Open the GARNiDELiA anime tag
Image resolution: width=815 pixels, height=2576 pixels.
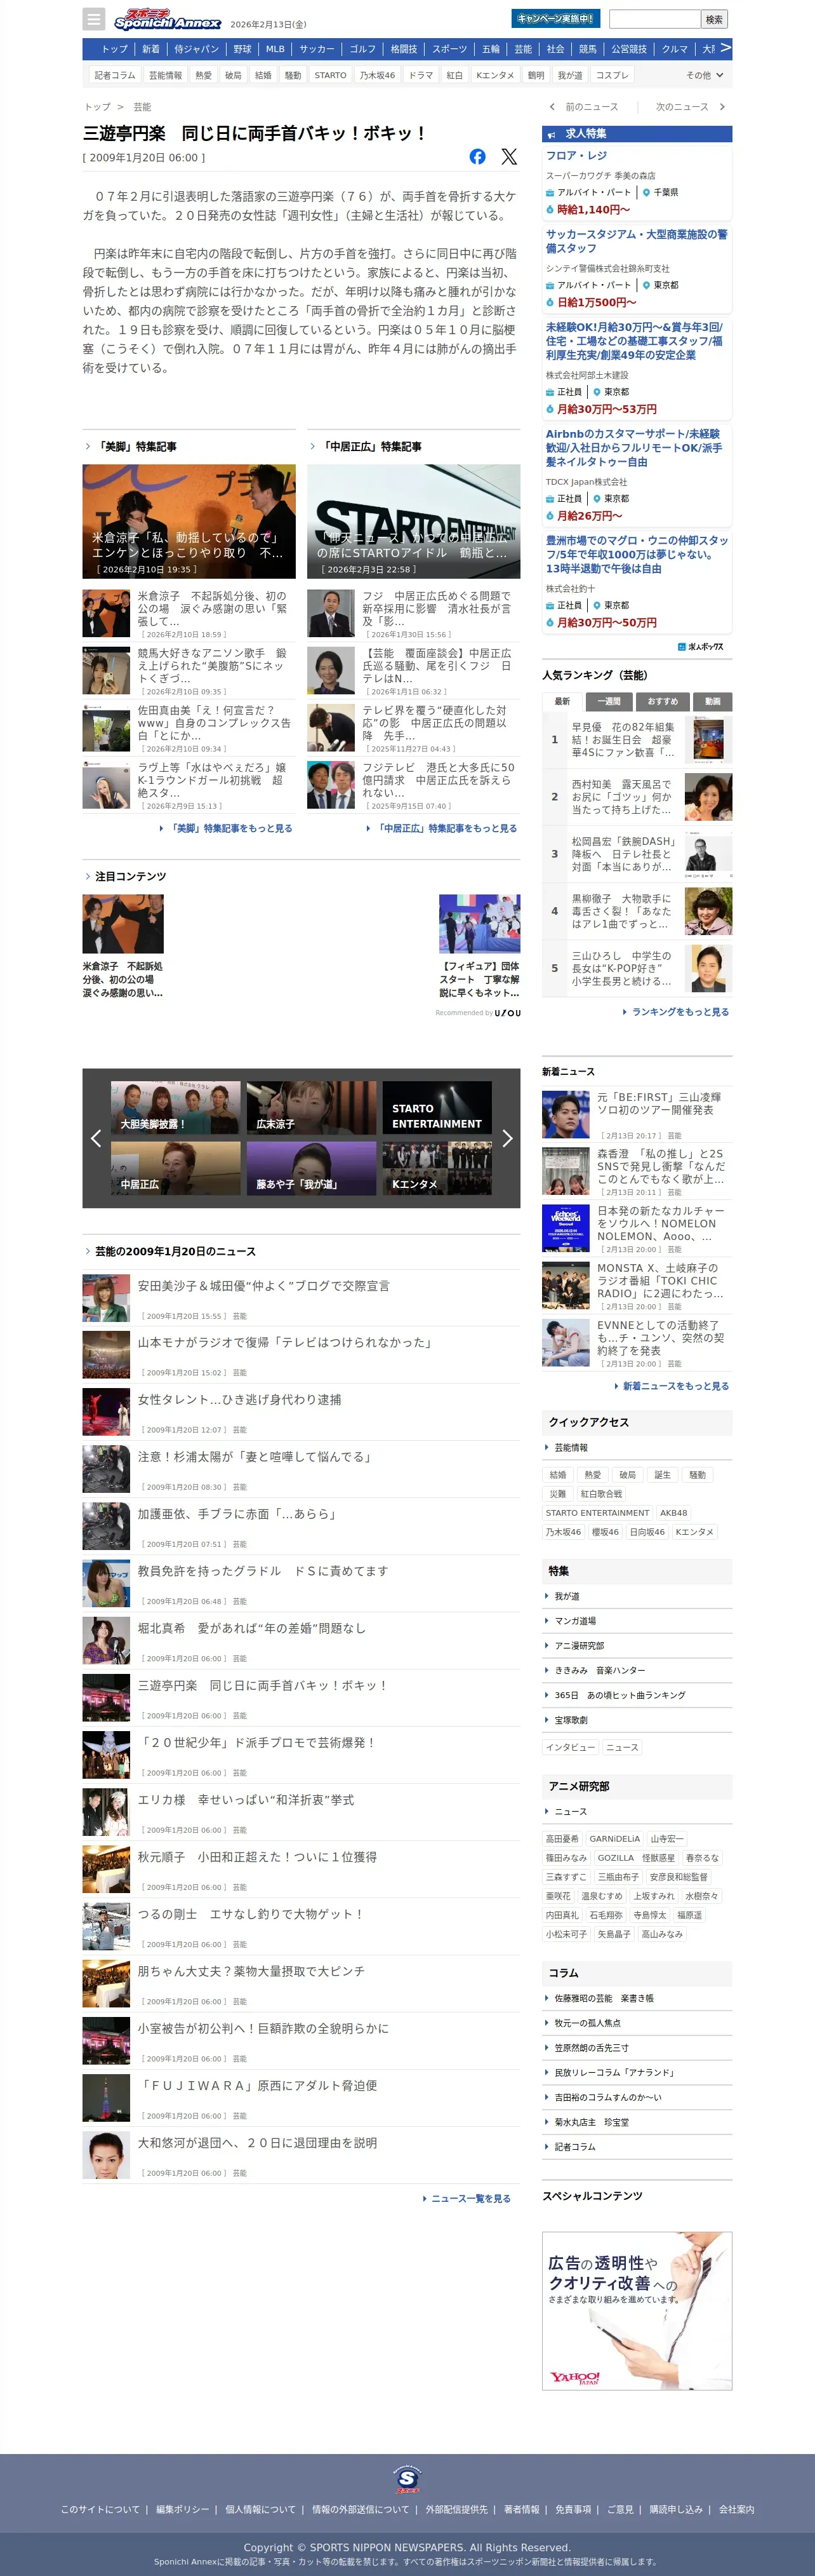click(615, 1839)
